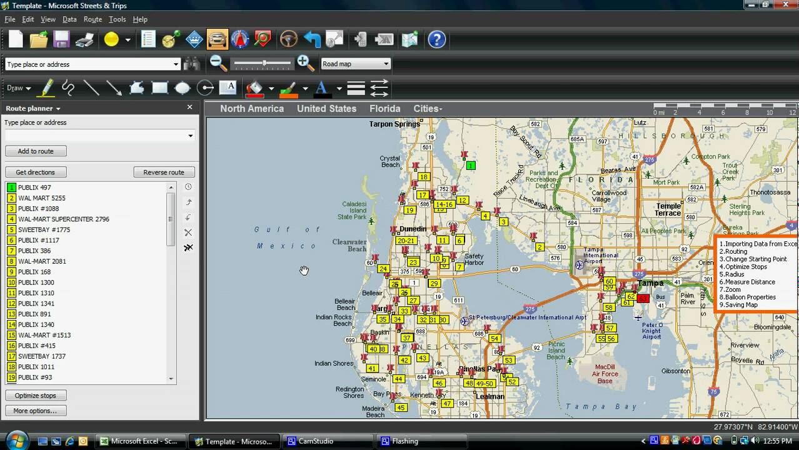Click the delete stop X icon
Image resolution: width=799 pixels, height=450 pixels.
(x=188, y=232)
